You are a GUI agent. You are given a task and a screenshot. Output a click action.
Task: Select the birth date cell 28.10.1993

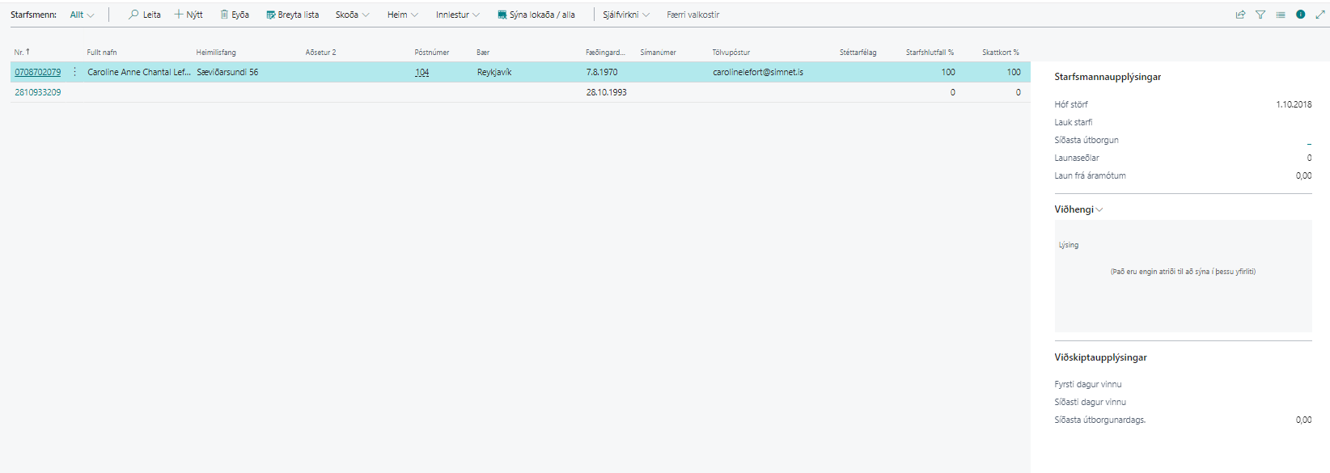coord(607,92)
